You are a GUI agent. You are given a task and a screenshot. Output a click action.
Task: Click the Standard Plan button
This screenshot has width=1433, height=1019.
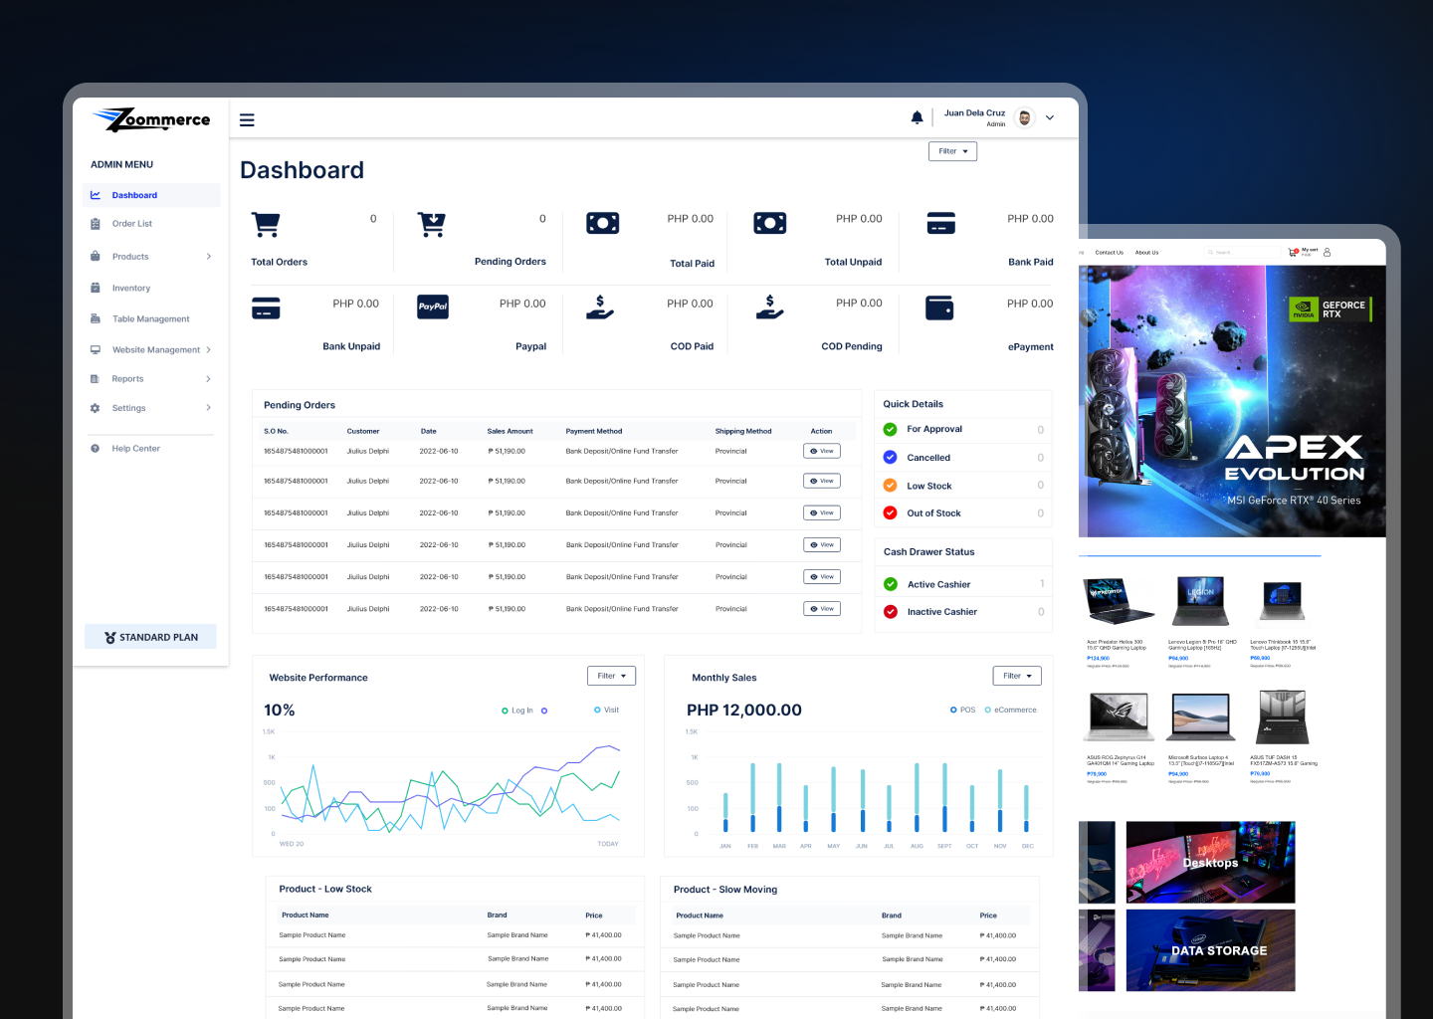pos(150,637)
